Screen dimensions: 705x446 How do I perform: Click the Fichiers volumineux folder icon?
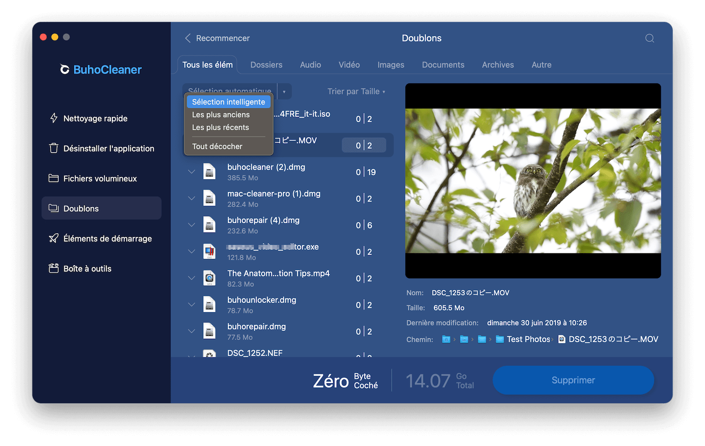(x=54, y=178)
